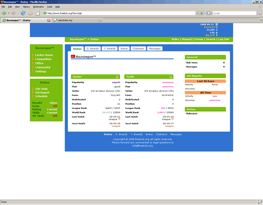Toggle Results setting Show

tap(53, 103)
